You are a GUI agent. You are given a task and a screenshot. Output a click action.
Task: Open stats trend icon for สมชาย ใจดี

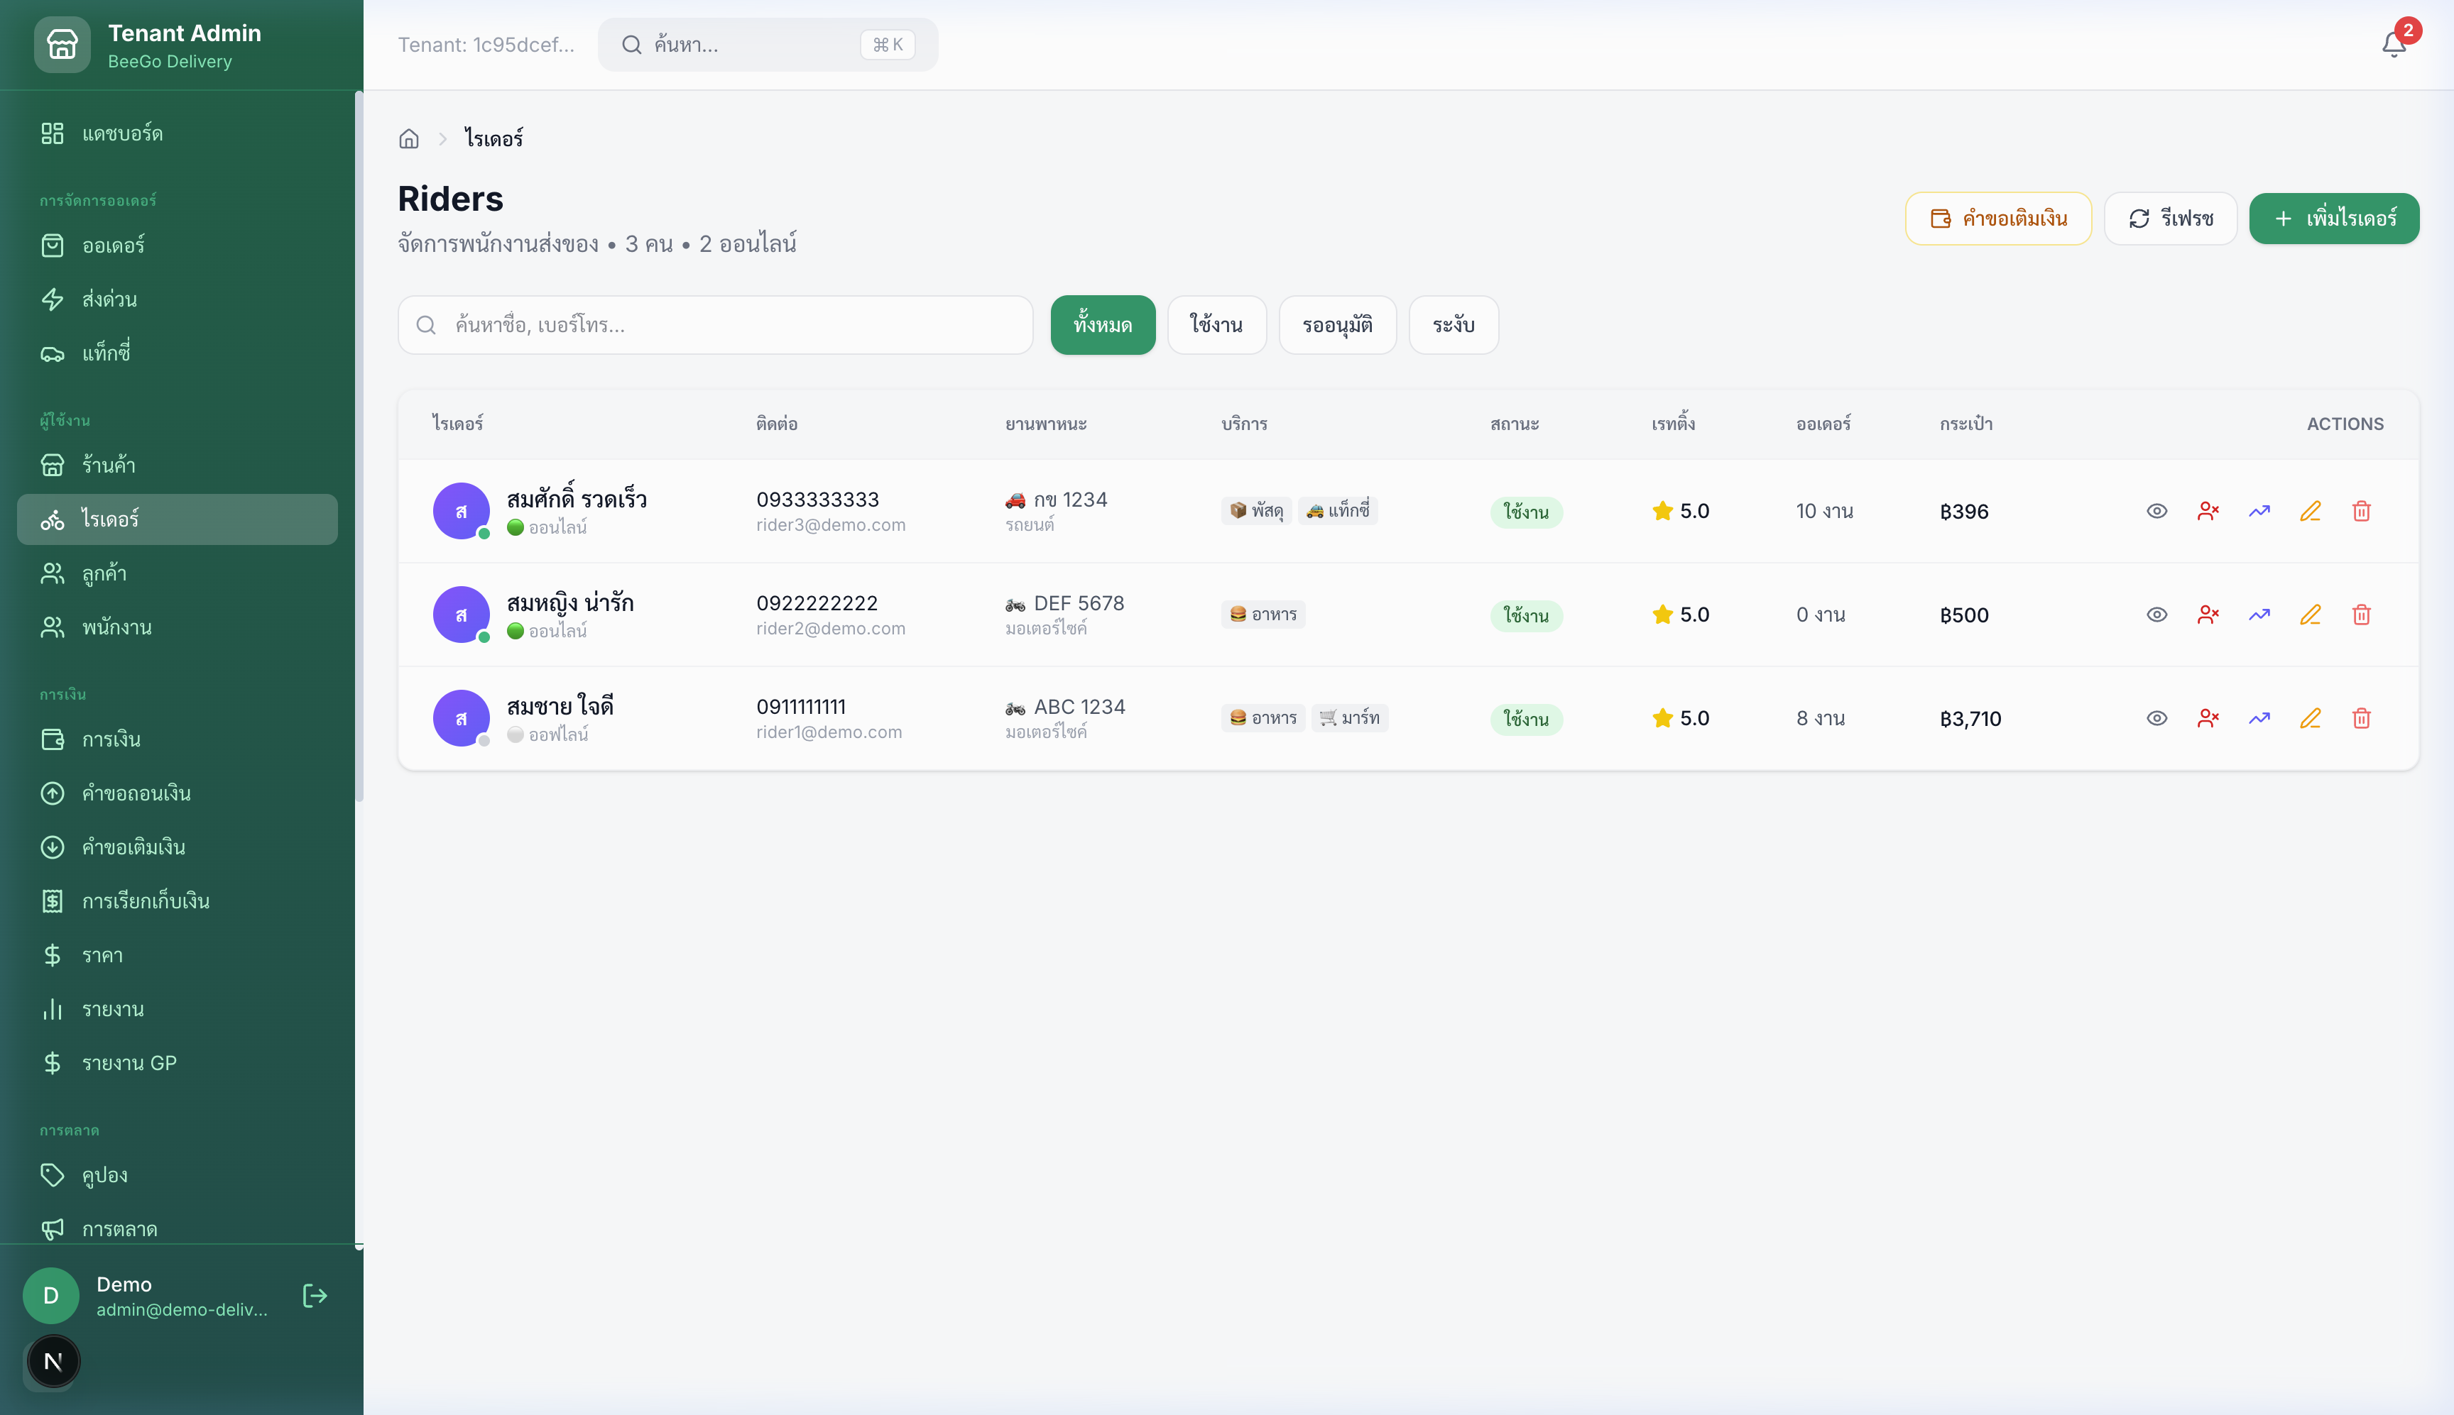click(2259, 718)
